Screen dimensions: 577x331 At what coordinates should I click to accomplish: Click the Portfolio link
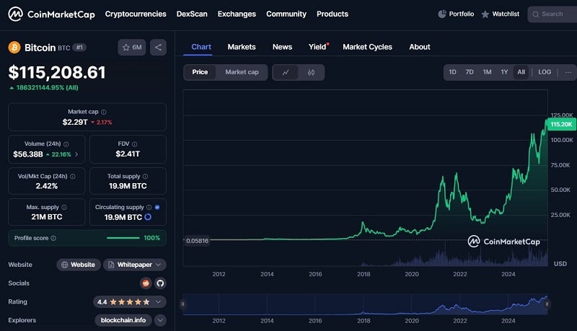tap(462, 14)
